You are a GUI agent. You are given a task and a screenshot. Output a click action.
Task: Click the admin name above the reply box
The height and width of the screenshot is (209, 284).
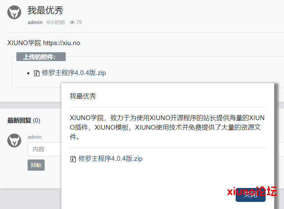34,137
